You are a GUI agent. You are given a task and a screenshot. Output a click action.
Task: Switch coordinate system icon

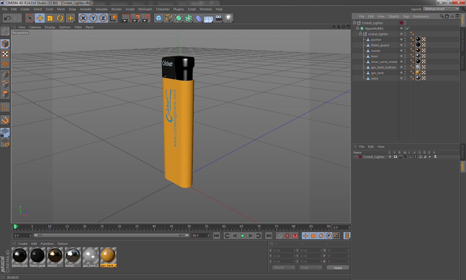(113, 18)
